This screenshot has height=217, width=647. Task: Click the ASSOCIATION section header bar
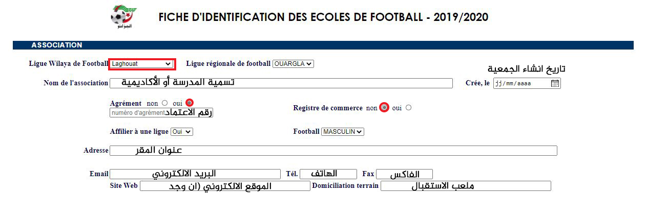[323, 45]
